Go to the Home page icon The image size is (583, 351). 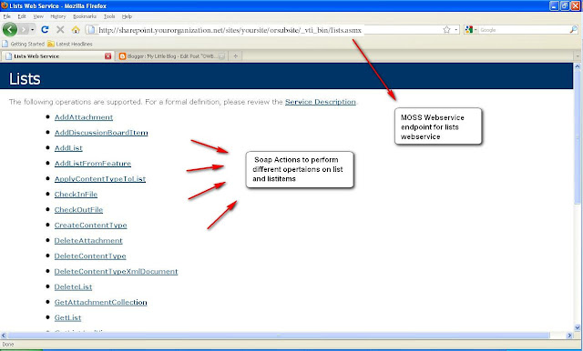click(76, 30)
